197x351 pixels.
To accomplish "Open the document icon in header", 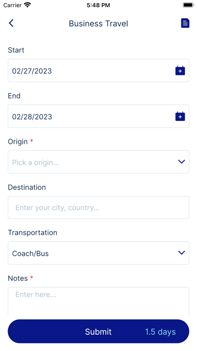I will tap(185, 23).
